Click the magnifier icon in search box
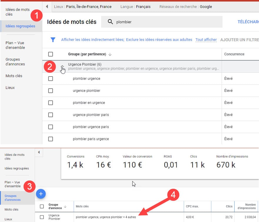 (x=110, y=22)
